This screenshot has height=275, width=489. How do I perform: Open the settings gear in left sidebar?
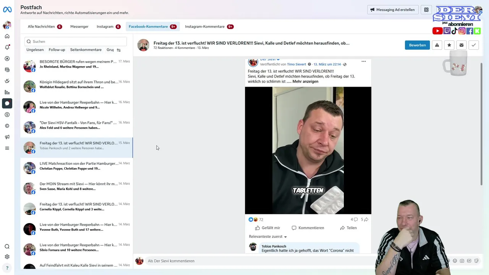pyautogui.click(x=7, y=257)
